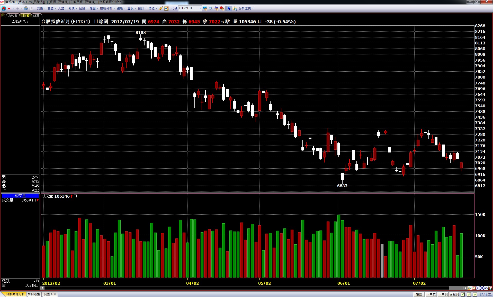Open the 資訊 menu
Viewport: 493px width, 297px height.
132,8
